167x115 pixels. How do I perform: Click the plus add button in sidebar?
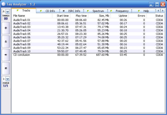coord(6,28)
